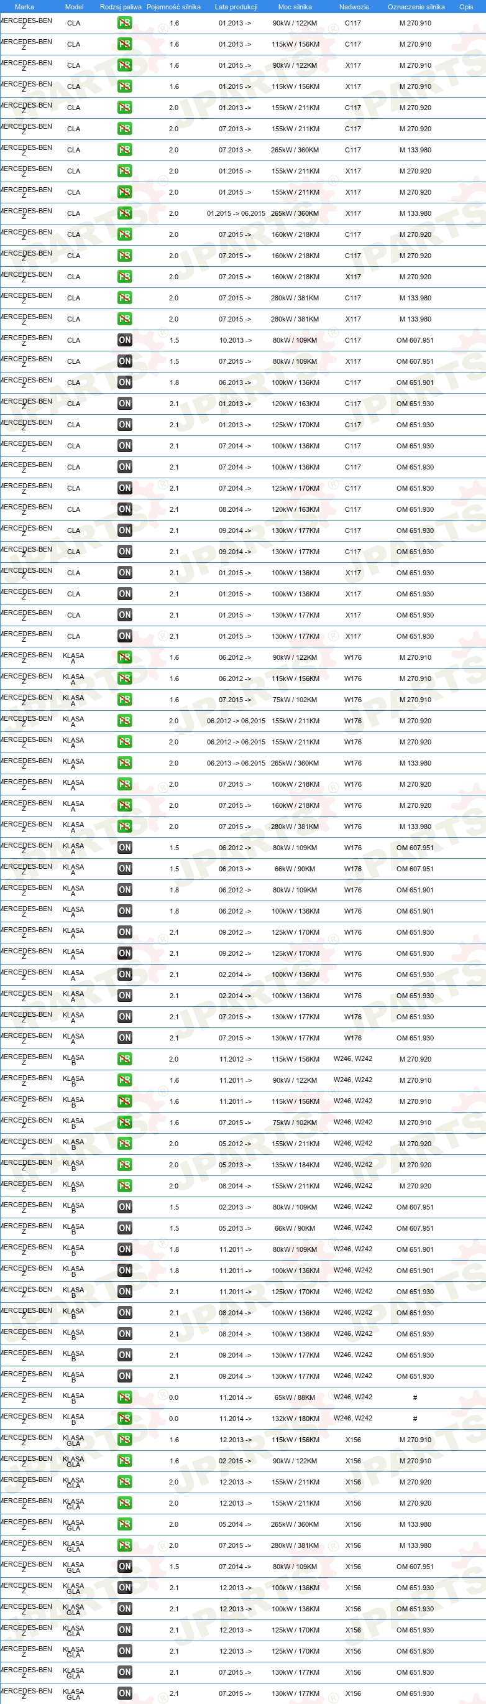Click petrol icon in Klasa A 75kW/102KM row

pos(124,699)
